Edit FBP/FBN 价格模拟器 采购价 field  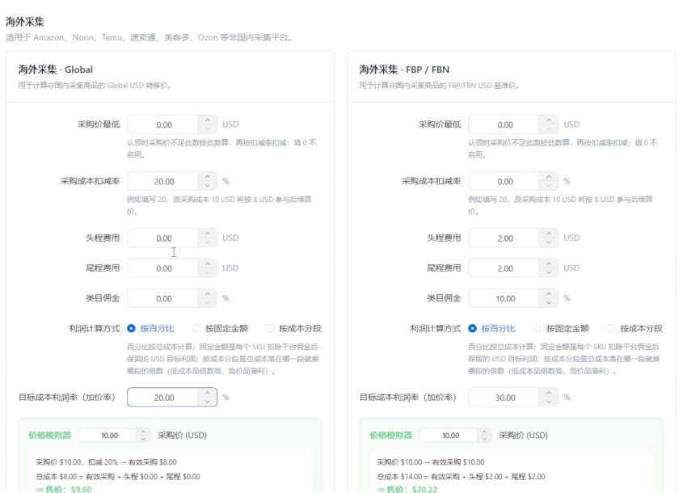[449, 435]
